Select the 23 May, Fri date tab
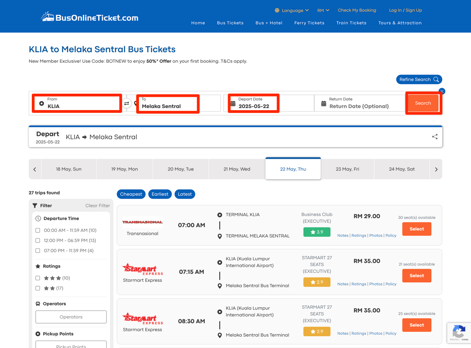This screenshot has height=348, width=471. [347, 169]
